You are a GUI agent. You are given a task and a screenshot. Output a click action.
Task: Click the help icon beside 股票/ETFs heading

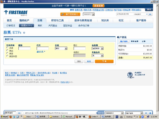(x=24, y=33)
